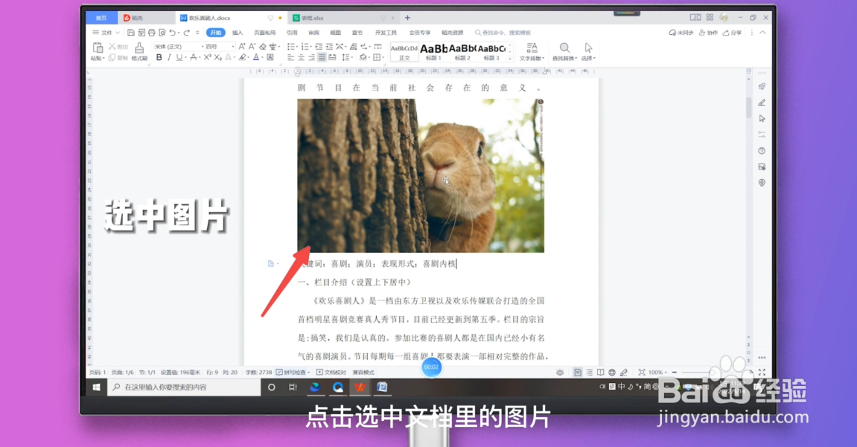
Task: Center align the paragraph
Action: (301, 57)
